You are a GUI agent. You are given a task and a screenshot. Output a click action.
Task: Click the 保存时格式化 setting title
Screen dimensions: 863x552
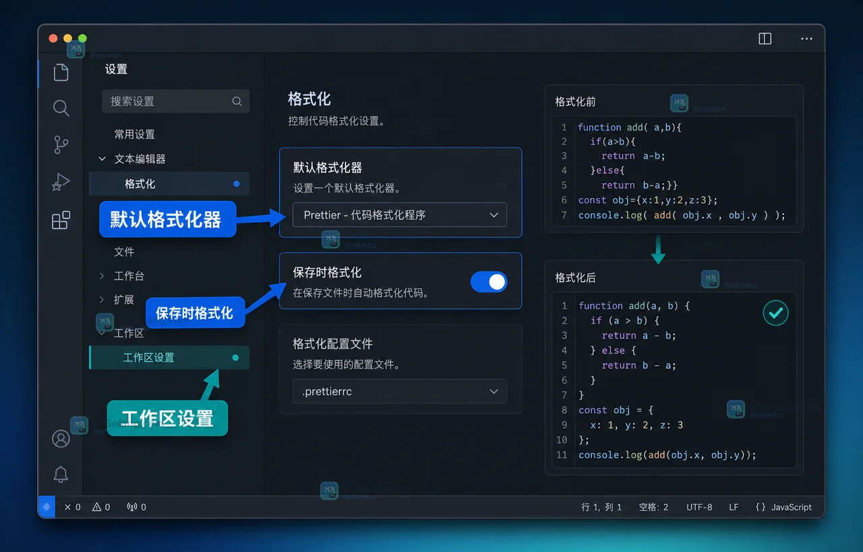pos(327,272)
